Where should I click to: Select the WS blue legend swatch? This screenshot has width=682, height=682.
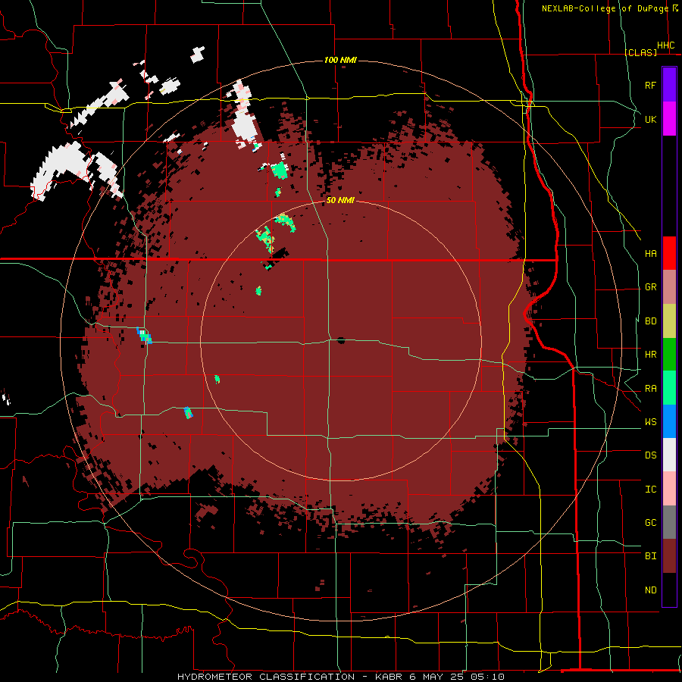669,421
